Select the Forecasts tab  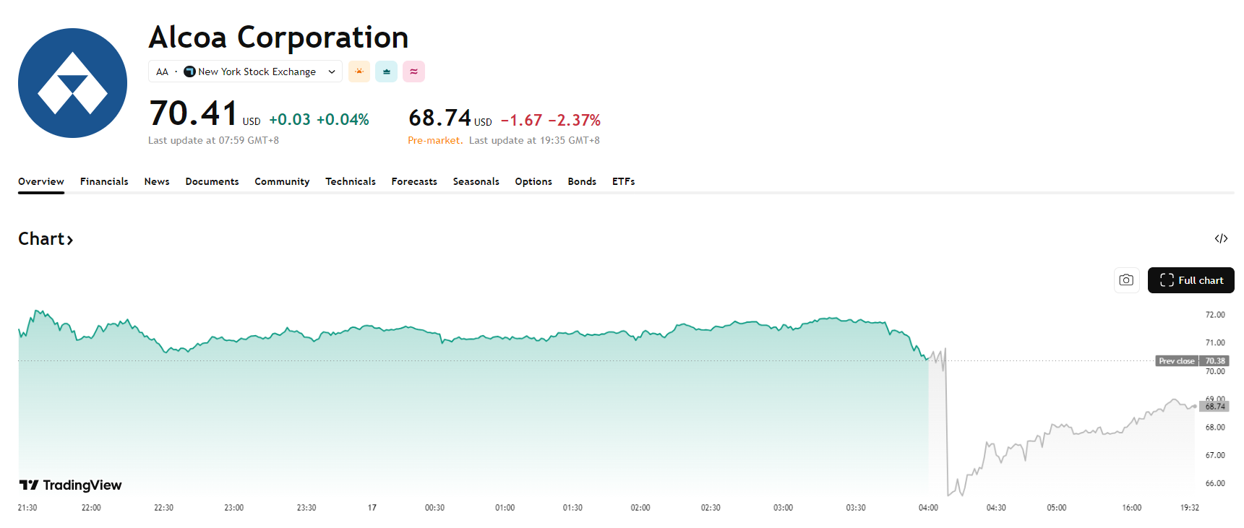pyautogui.click(x=414, y=181)
